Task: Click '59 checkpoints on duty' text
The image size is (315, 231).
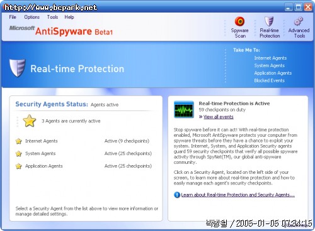Action: pyautogui.click(x=222, y=110)
